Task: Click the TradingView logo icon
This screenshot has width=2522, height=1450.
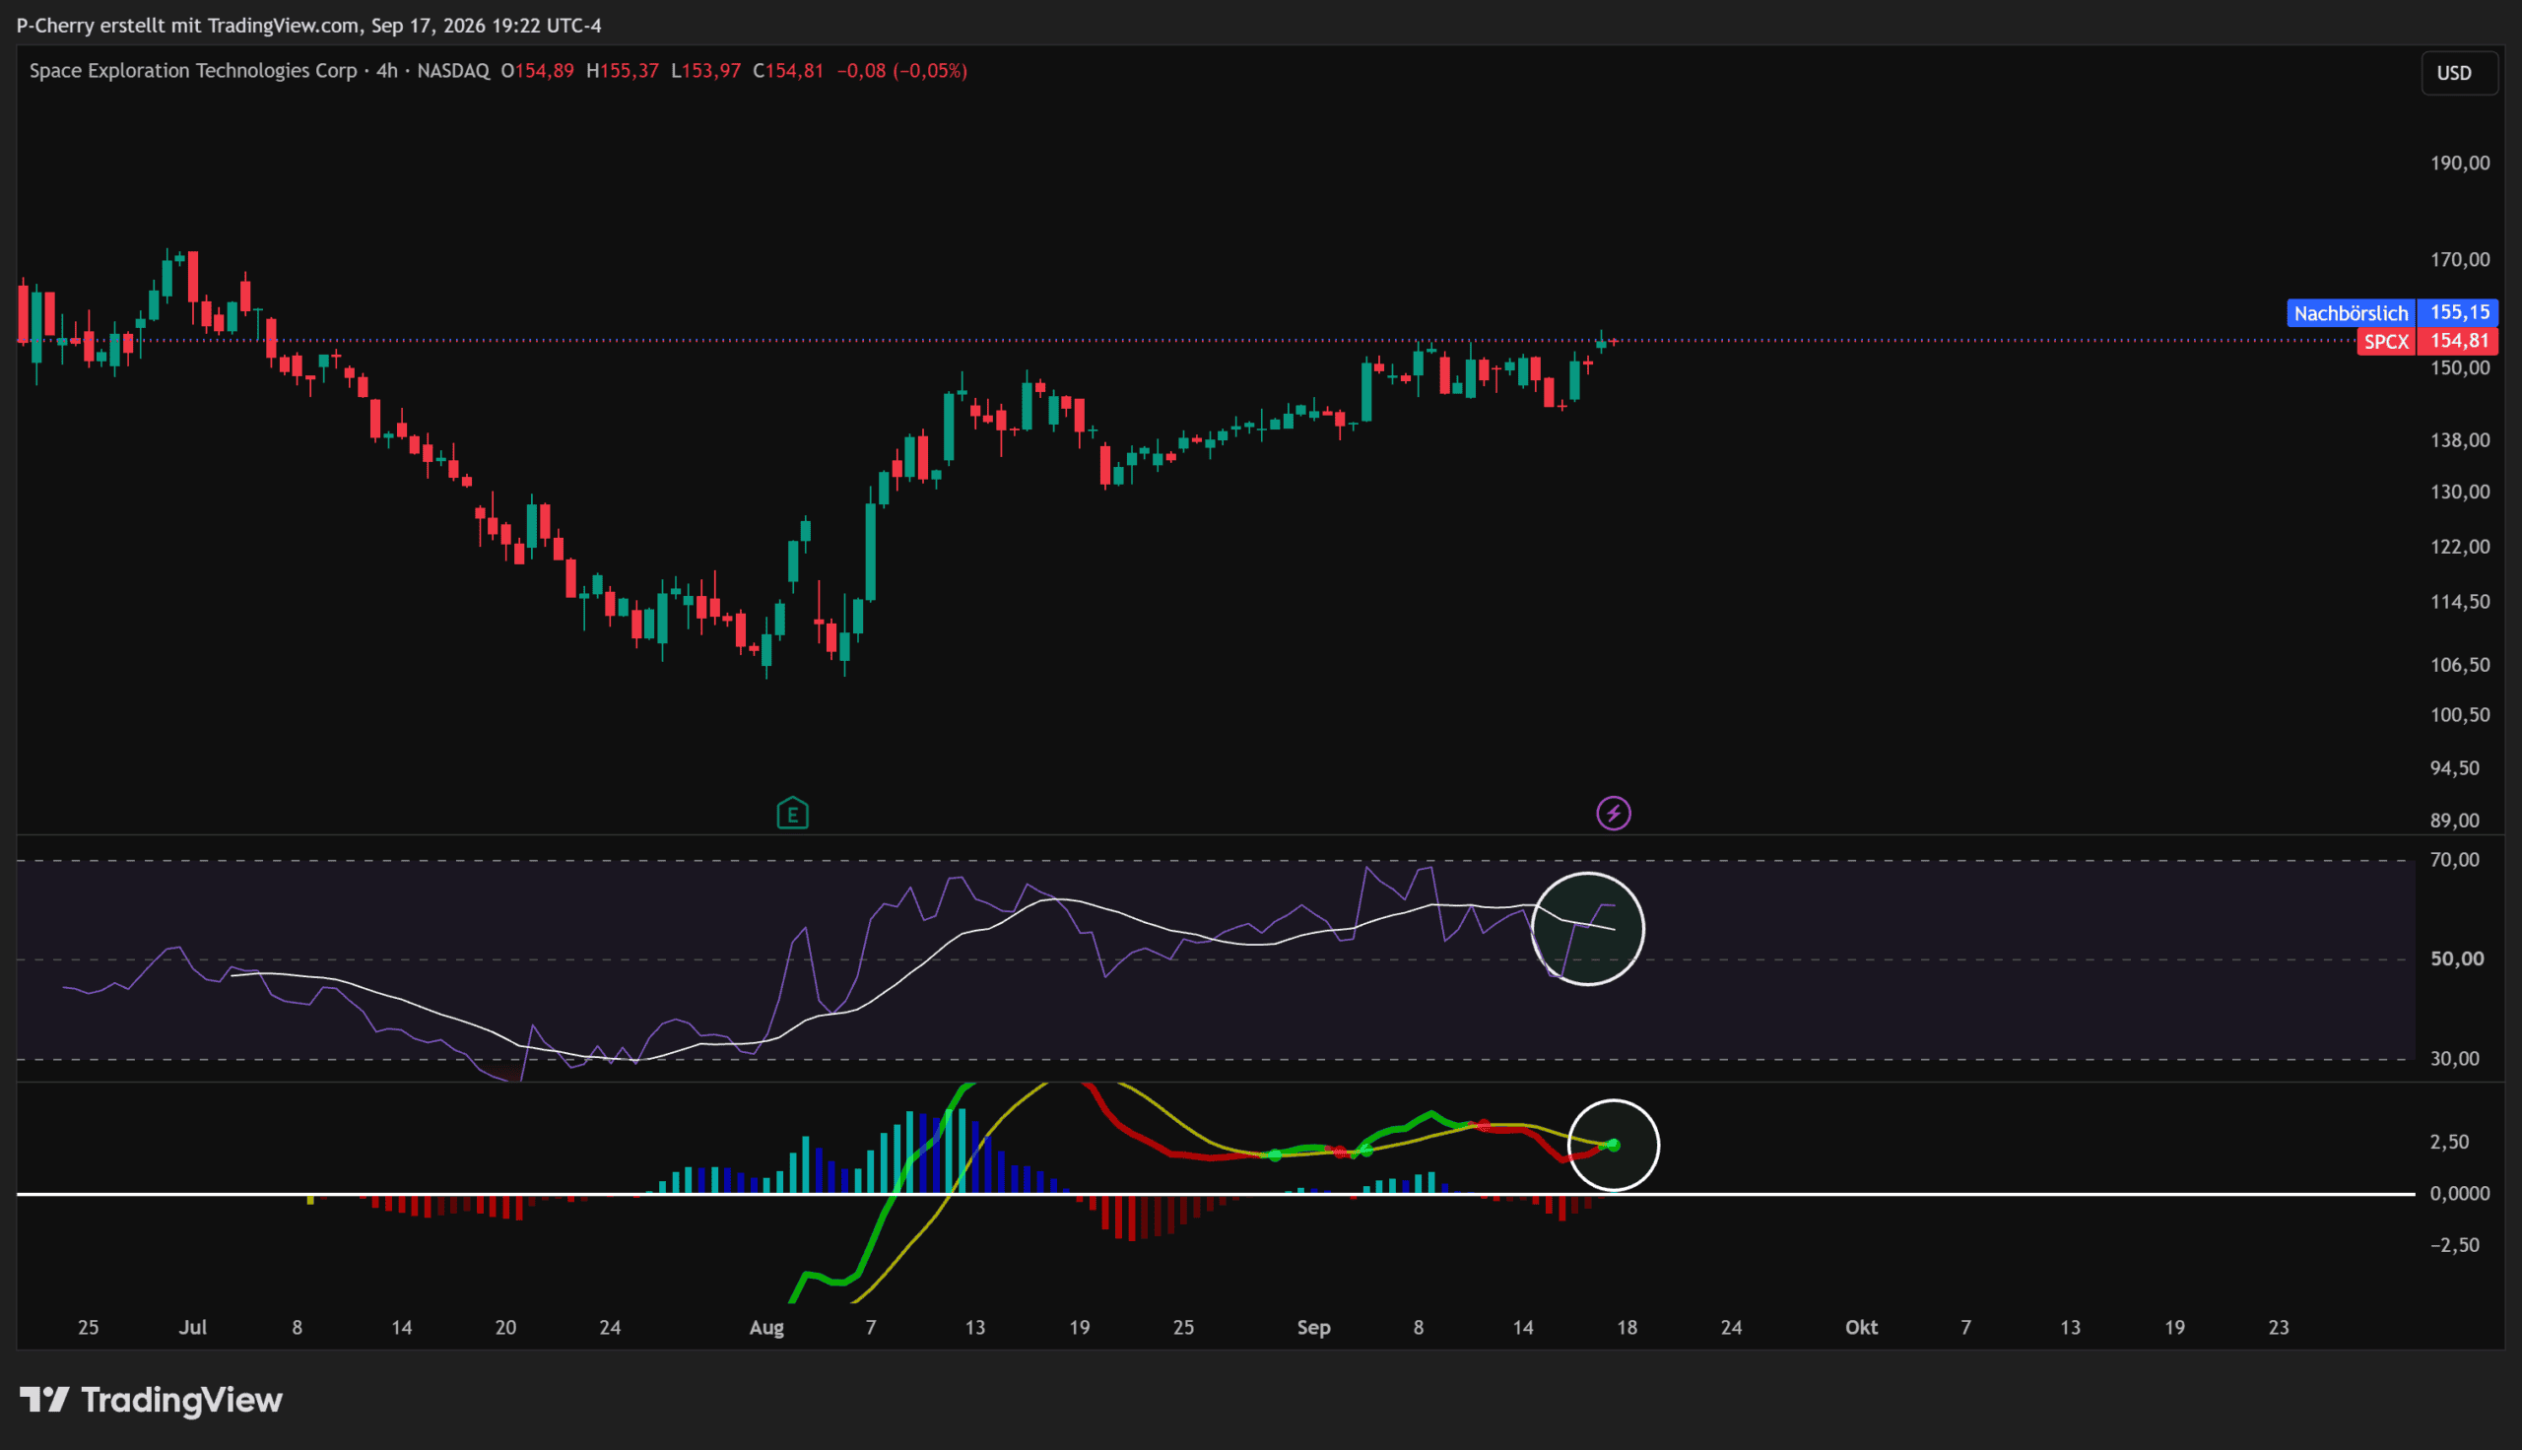Action: 43,1399
